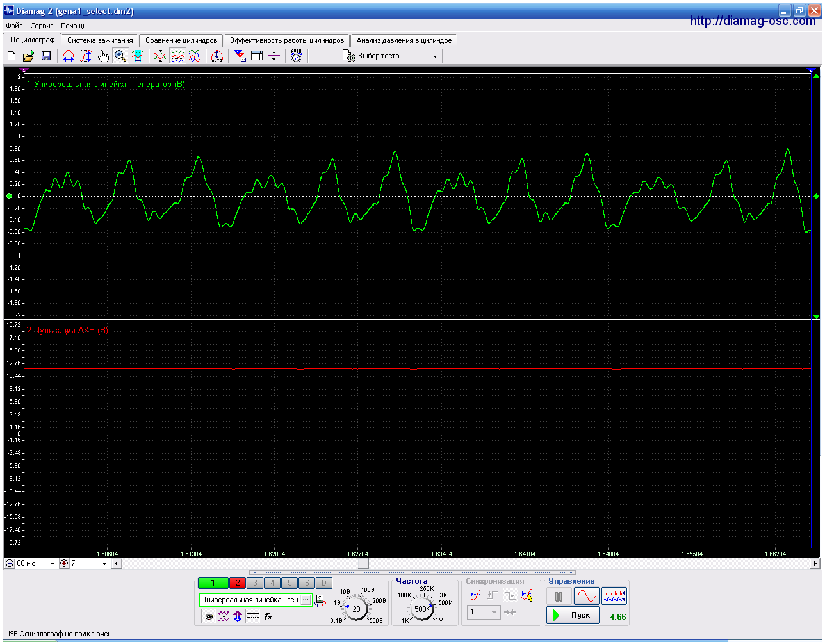Click horizontal scrollbar left arrow
The width and height of the screenshot is (825, 642).
click(116, 564)
